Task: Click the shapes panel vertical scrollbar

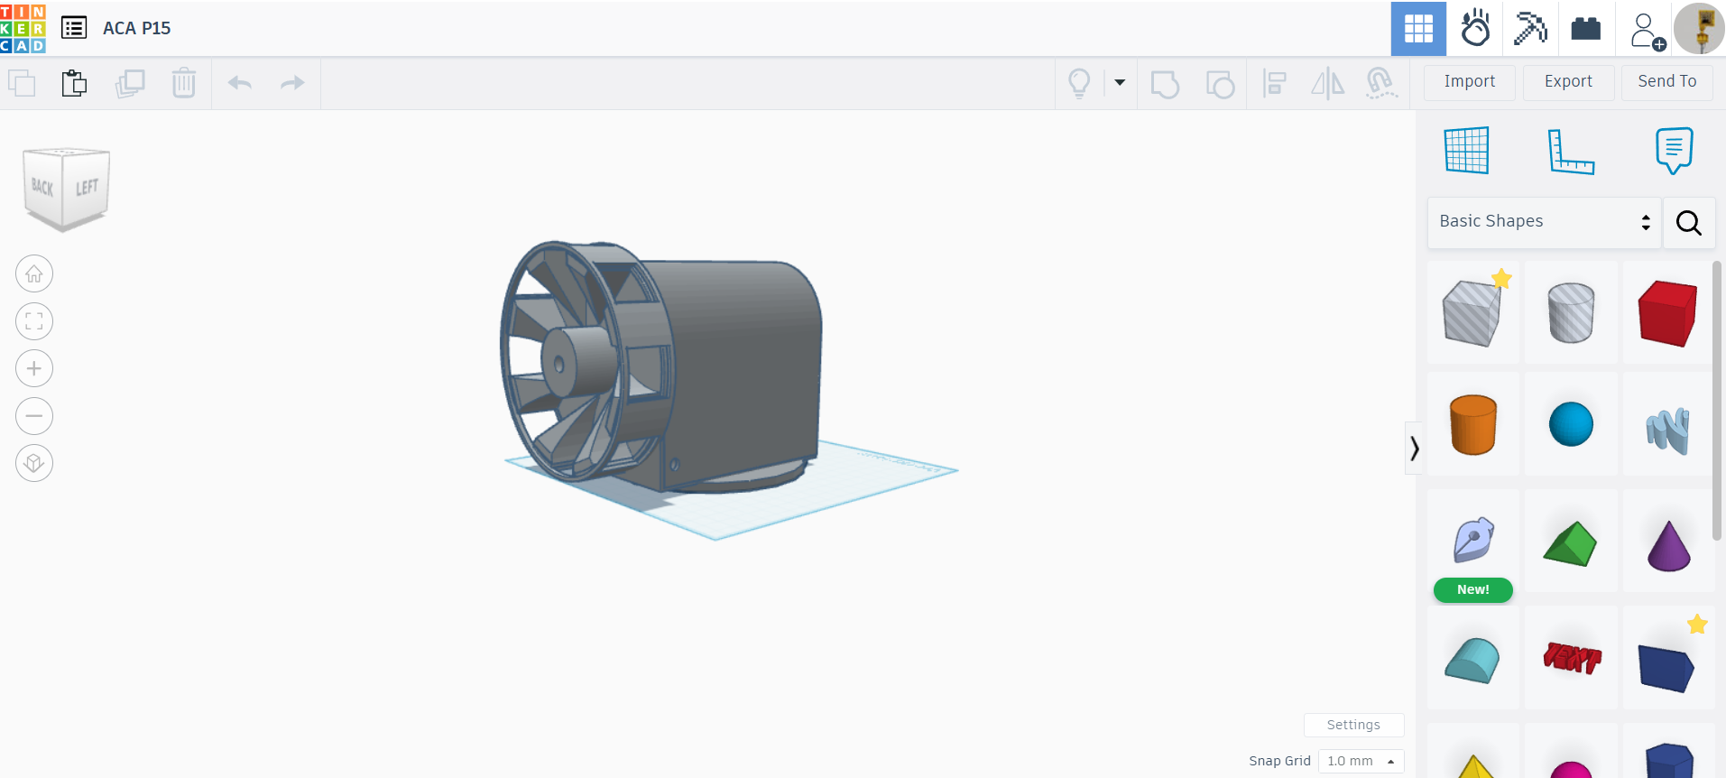Action: (1718, 402)
